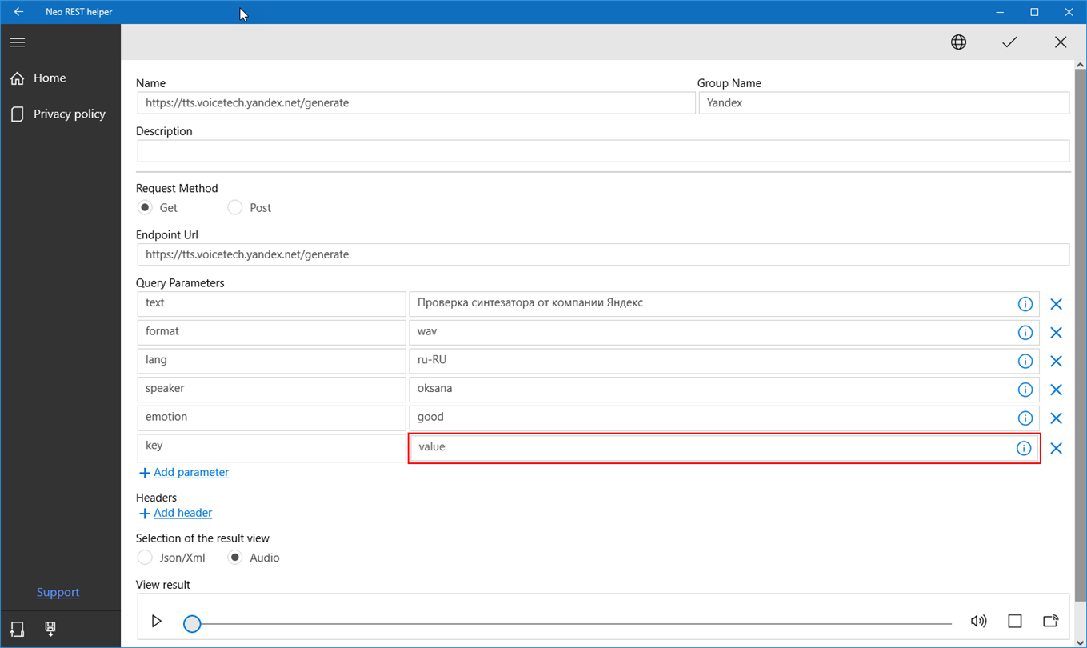1087x648 pixels.
Task: Open the Support link
Action: [58, 592]
